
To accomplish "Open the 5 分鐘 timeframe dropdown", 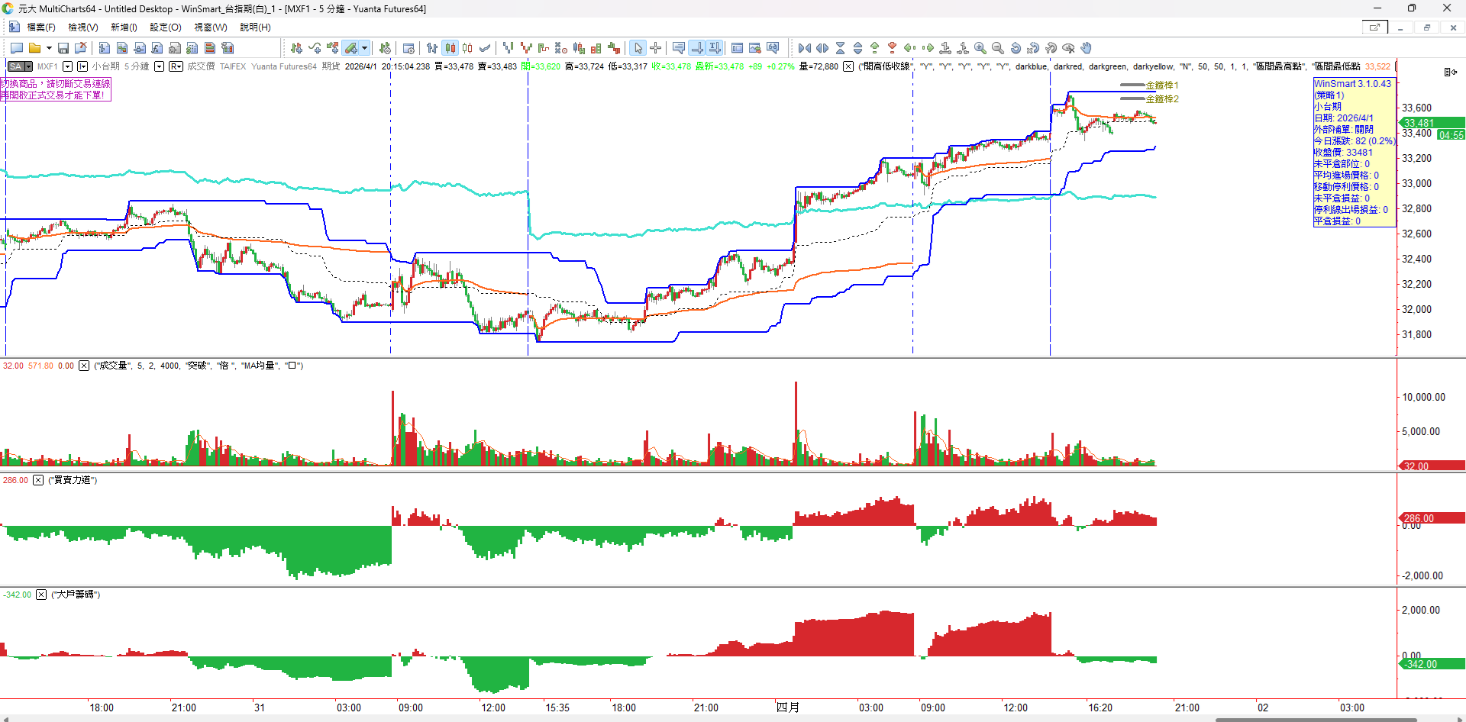I will point(159,66).
